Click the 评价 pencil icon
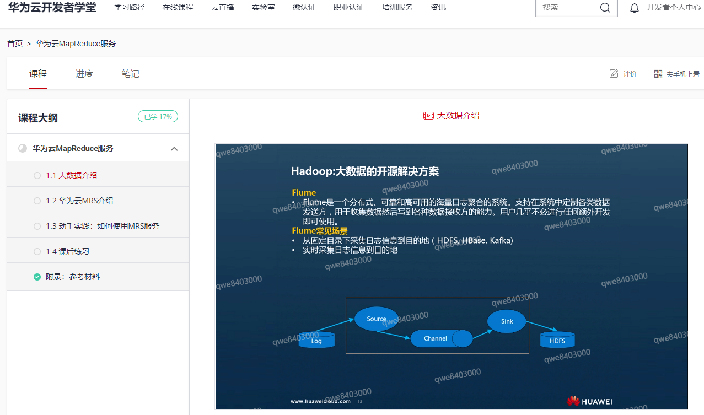The image size is (704, 415). (x=614, y=74)
